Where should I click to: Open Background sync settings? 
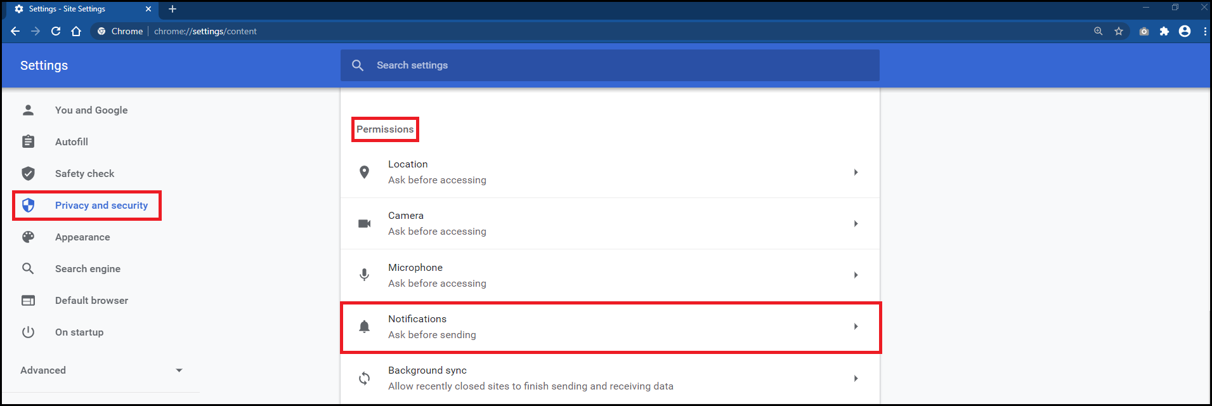click(610, 378)
